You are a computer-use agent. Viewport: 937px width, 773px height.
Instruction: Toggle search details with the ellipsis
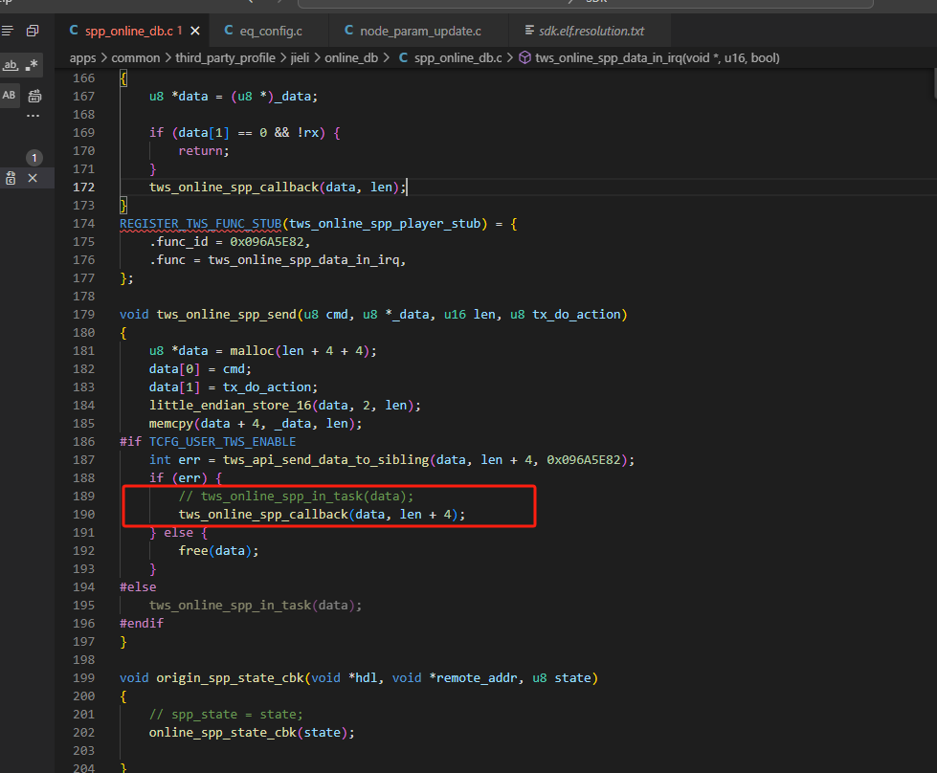[x=33, y=116]
